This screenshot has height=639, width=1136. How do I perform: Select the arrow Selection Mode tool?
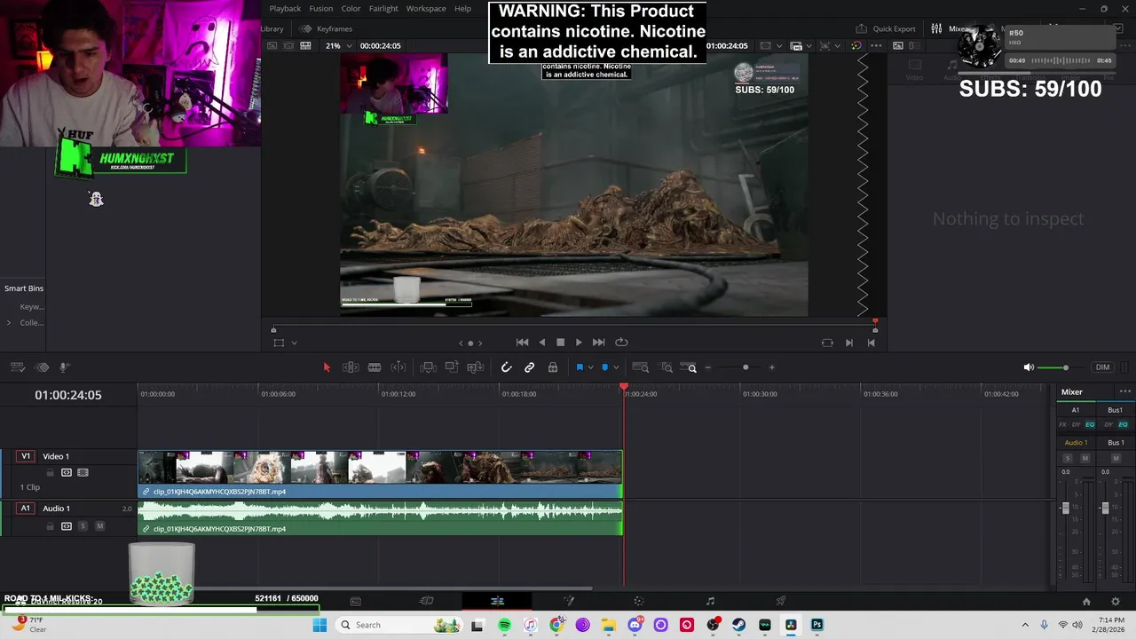click(327, 367)
